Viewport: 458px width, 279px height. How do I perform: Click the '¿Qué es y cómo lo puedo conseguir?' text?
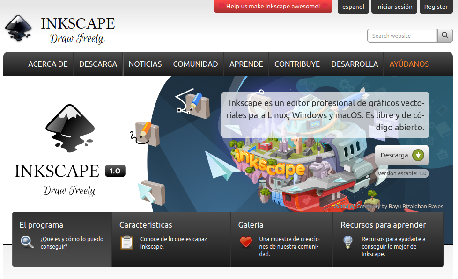tap(72, 243)
